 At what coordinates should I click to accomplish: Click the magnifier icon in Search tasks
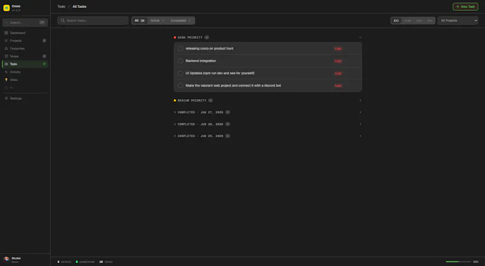63,21
